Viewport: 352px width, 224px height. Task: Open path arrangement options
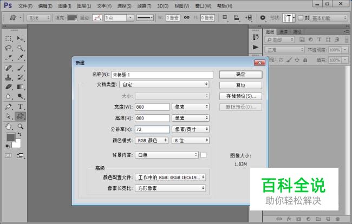pos(249,17)
